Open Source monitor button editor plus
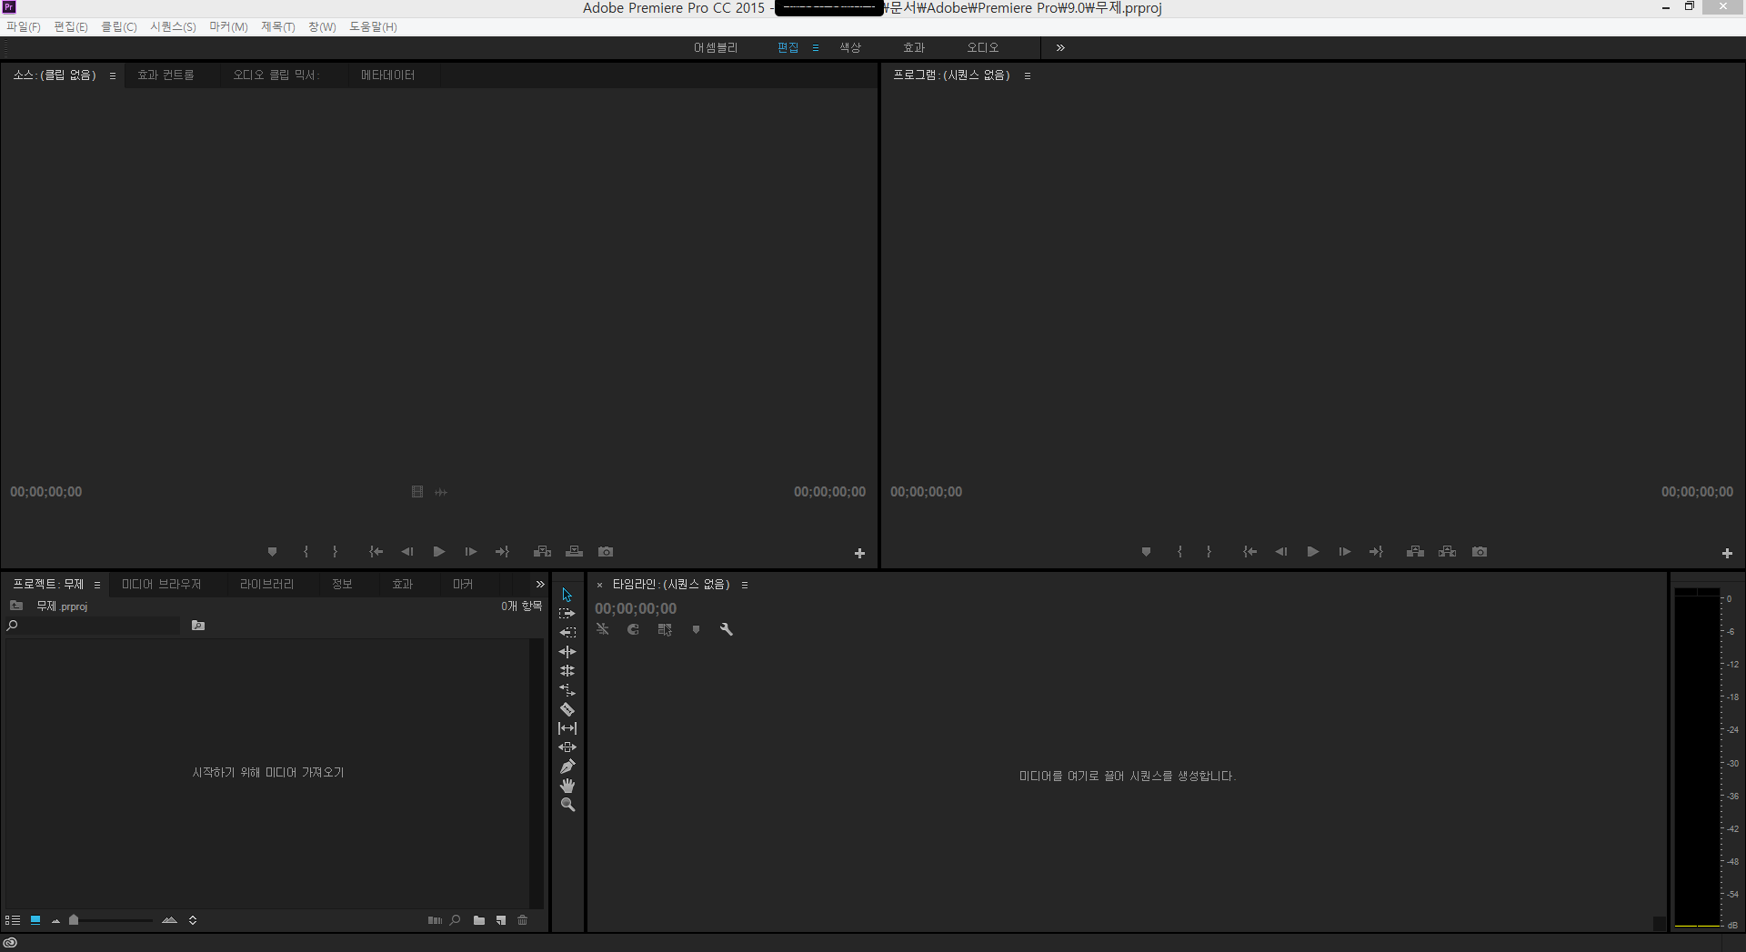The height and width of the screenshot is (952, 1746). [x=859, y=553]
